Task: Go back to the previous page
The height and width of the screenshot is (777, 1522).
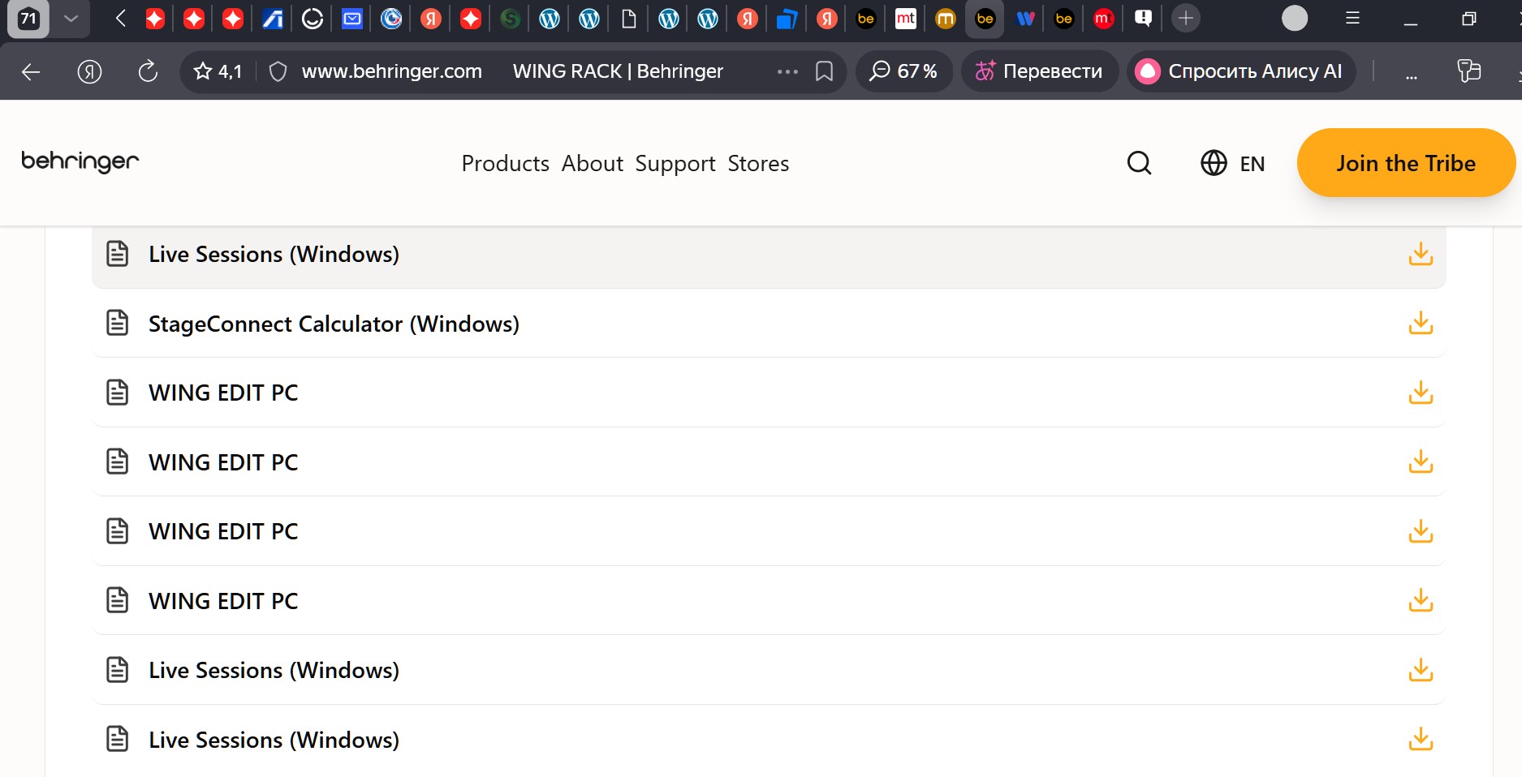Action: pyautogui.click(x=31, y=72)
